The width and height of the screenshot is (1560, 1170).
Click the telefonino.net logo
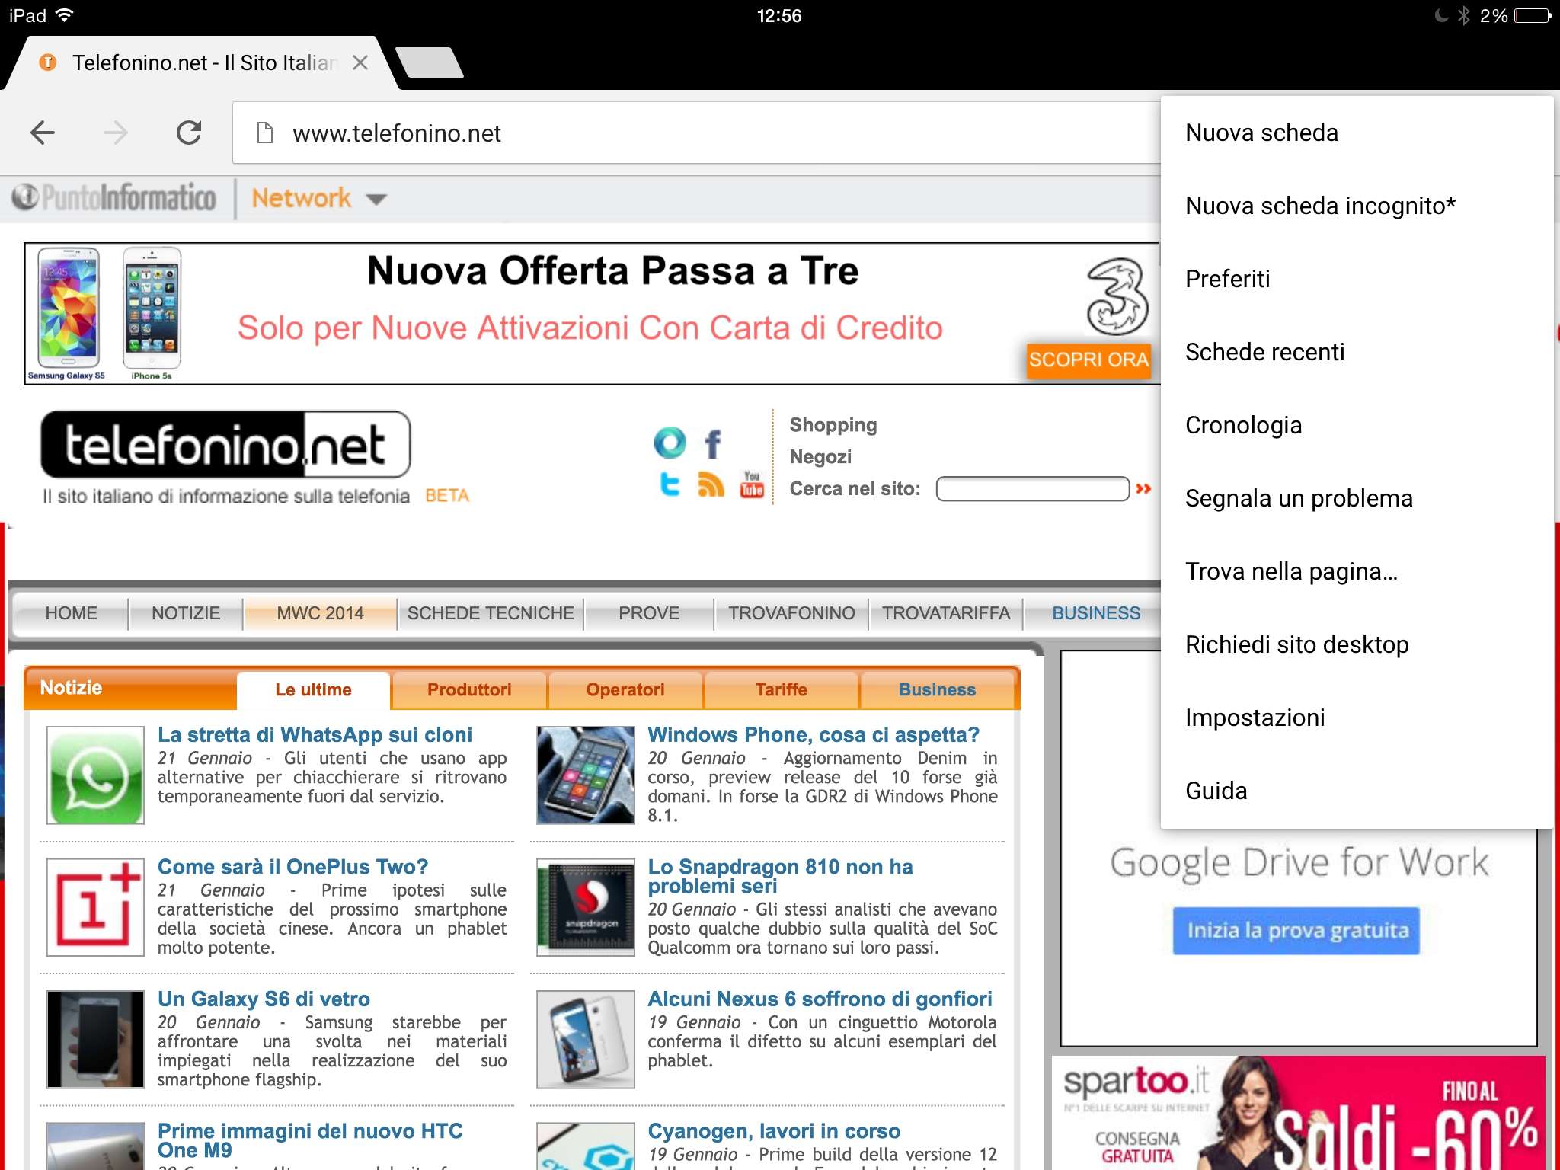pyautogui.click(x=225, y=444)
